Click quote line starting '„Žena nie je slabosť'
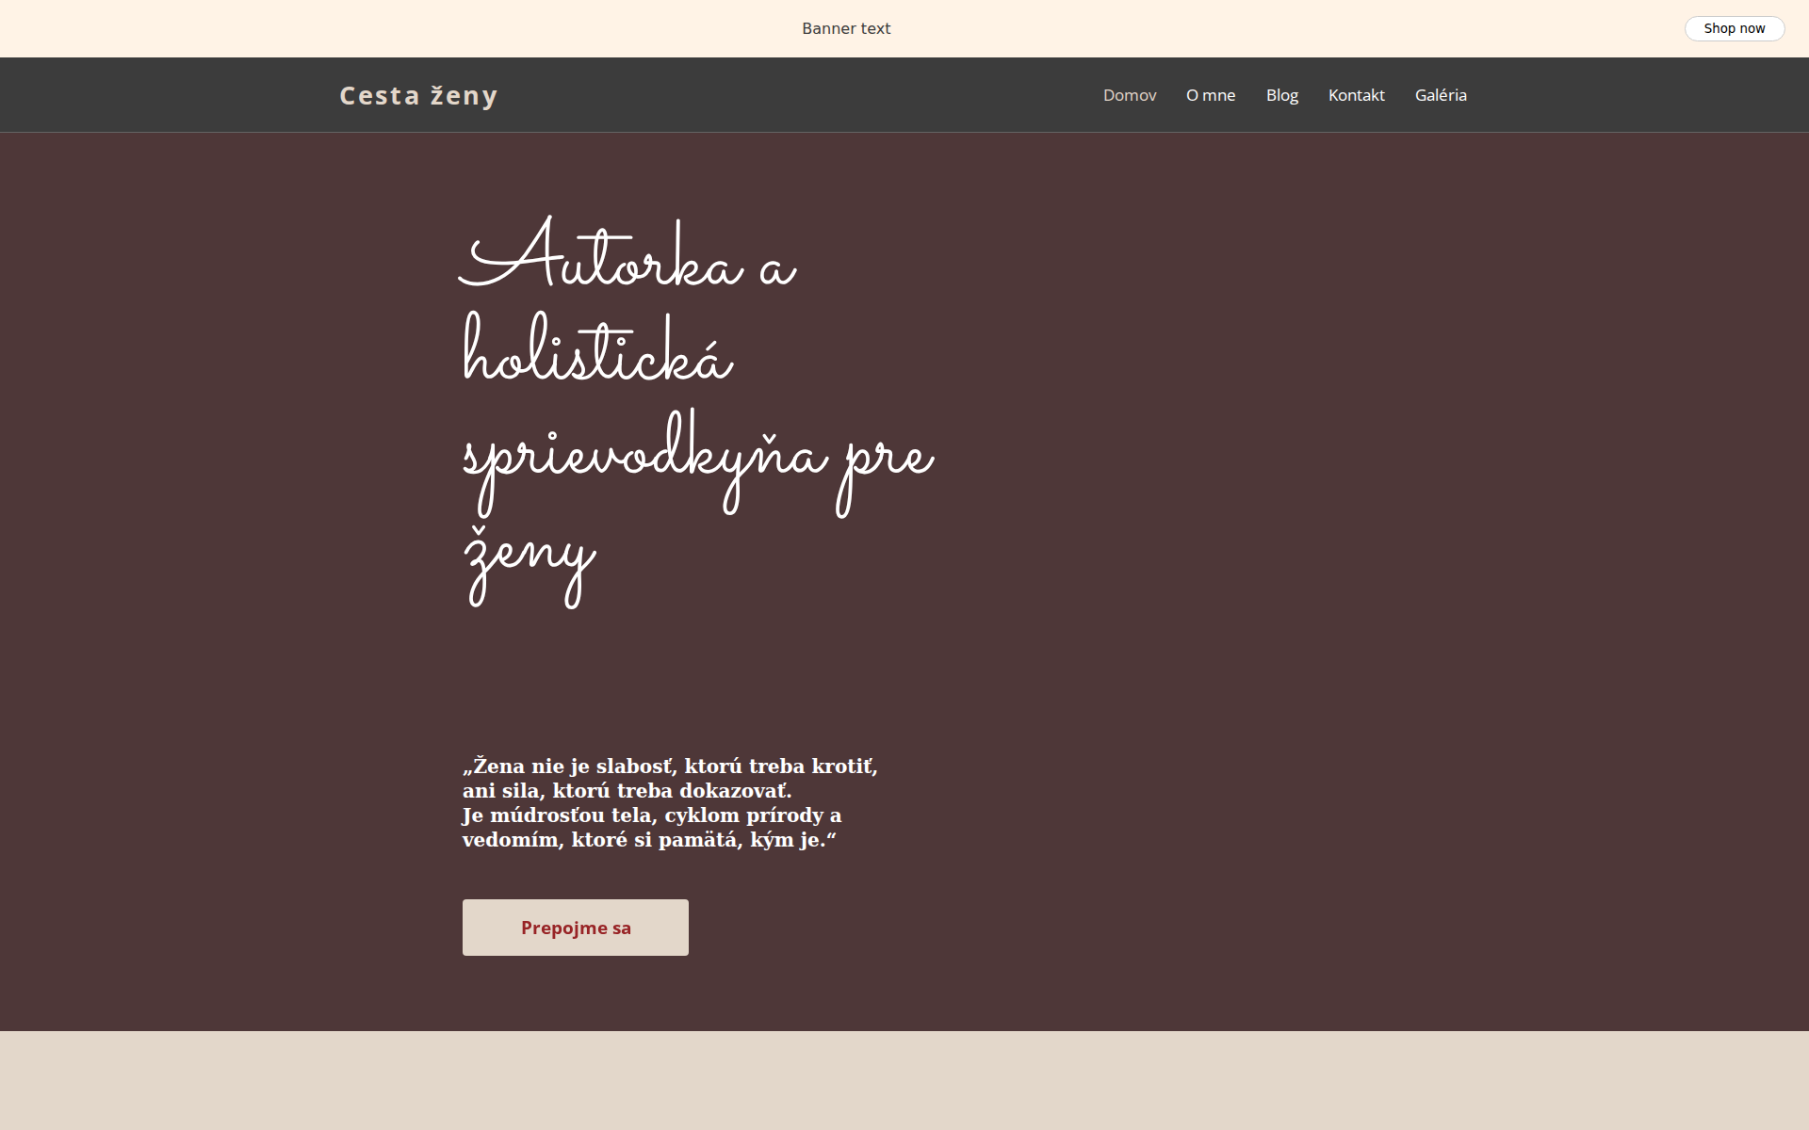 669,767
